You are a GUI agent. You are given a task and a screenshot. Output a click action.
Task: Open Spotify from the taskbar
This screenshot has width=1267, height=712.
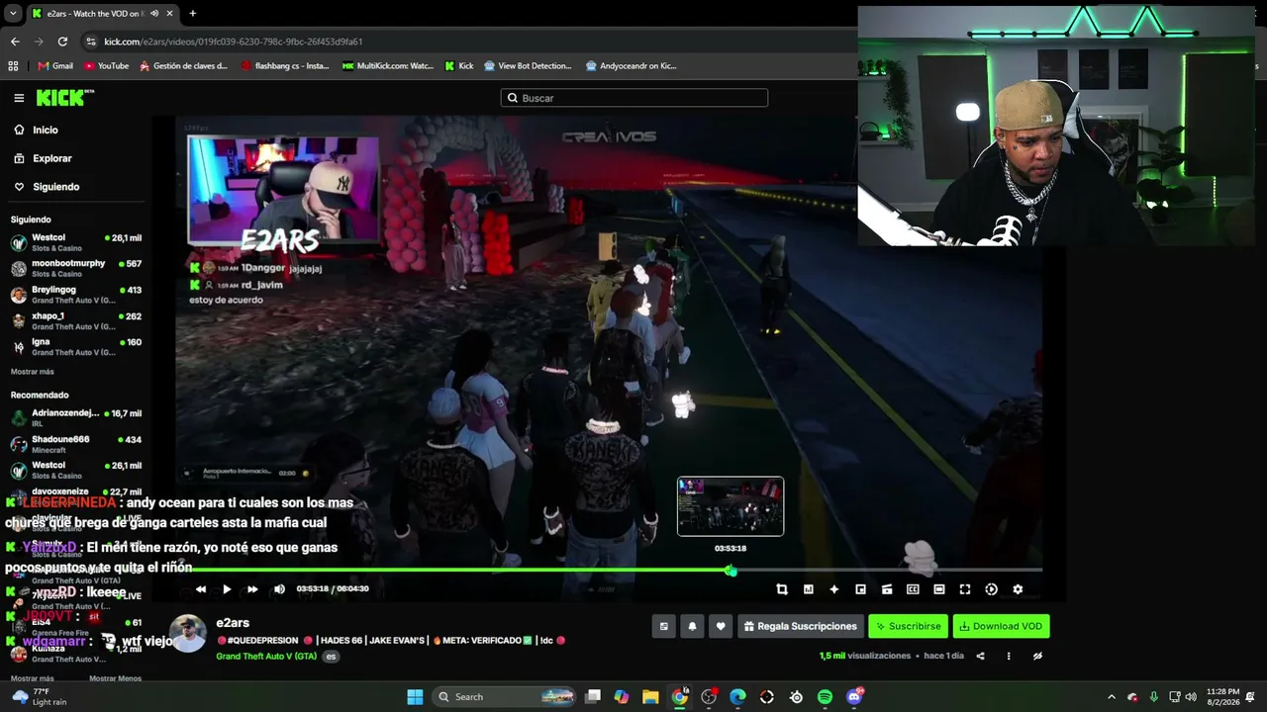pos(826,697)
